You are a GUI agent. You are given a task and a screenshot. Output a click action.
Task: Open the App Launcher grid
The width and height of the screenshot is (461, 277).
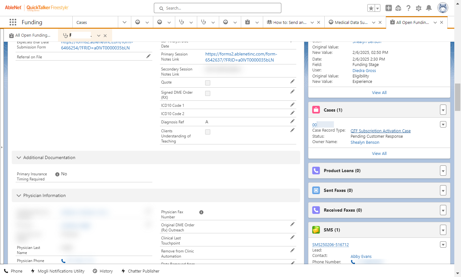pos(13,22)
